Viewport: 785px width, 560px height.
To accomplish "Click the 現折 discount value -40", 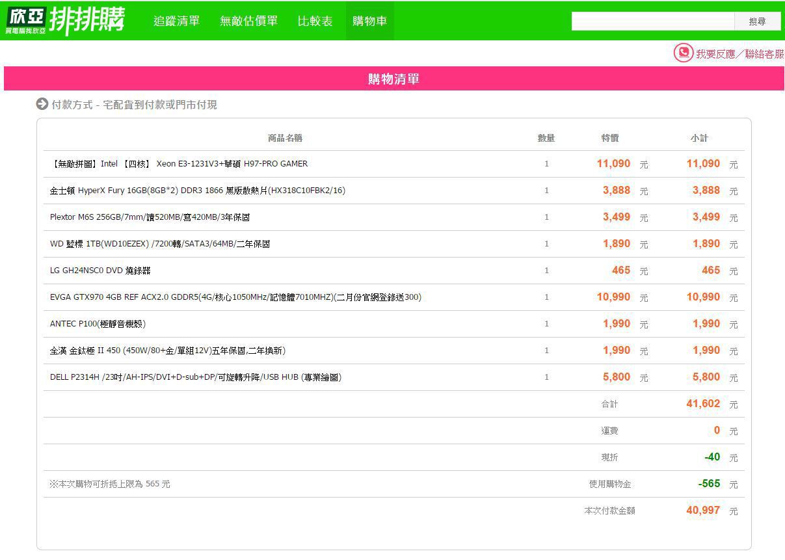I will click(x=712, y=457).
